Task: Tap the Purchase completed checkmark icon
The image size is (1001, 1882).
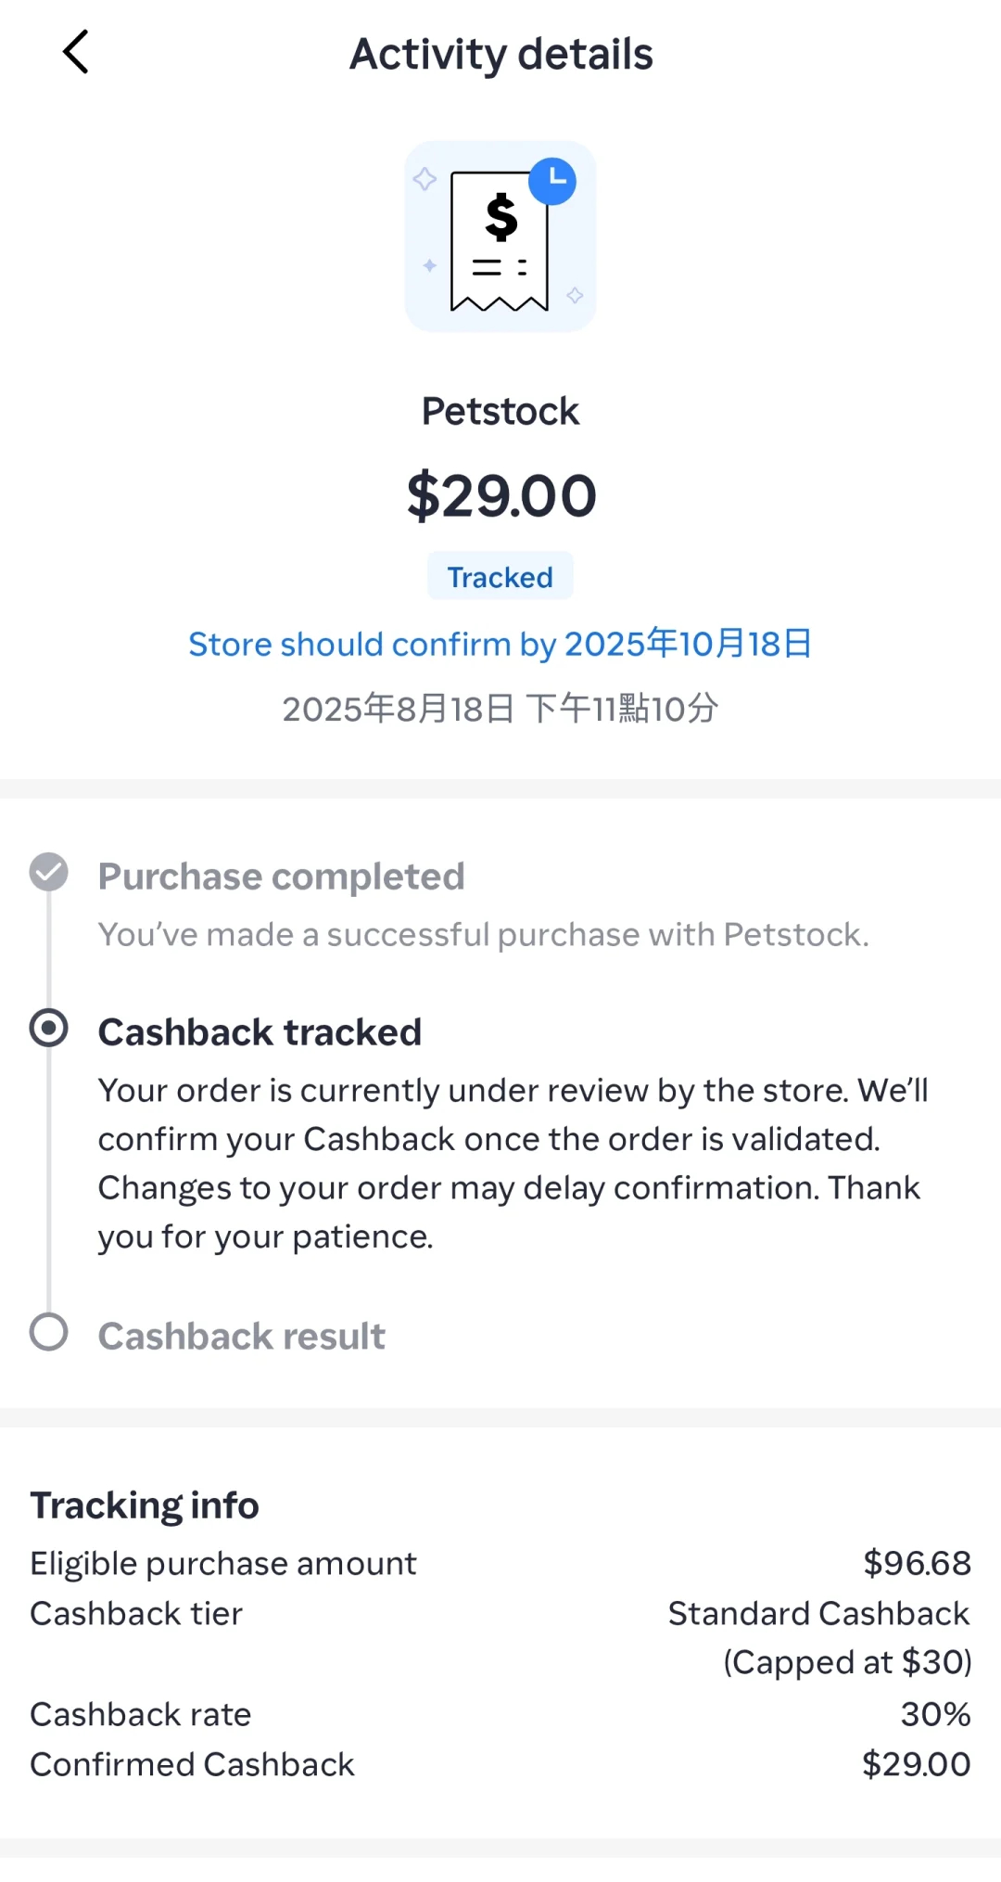Action: (48, 872)
